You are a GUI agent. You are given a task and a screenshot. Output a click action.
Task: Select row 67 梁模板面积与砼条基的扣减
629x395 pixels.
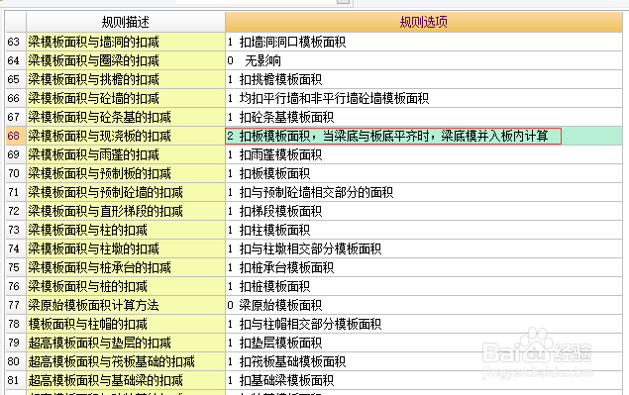coord(126,117)
